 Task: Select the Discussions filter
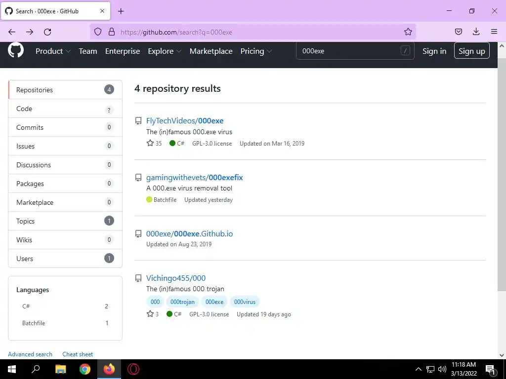[65, 165]
